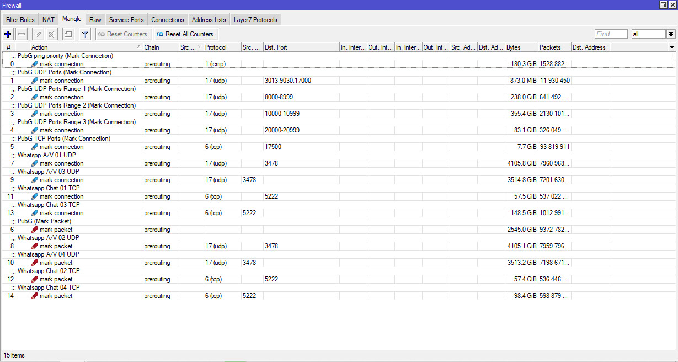The image size is (678, 362).
Task: Open the filter funnel icon
Action: click(85, 34)
